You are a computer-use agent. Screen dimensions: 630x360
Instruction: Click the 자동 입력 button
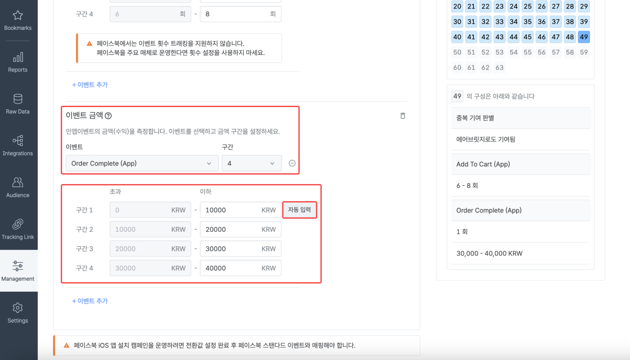pyautogui.click(x=300, y=210)
